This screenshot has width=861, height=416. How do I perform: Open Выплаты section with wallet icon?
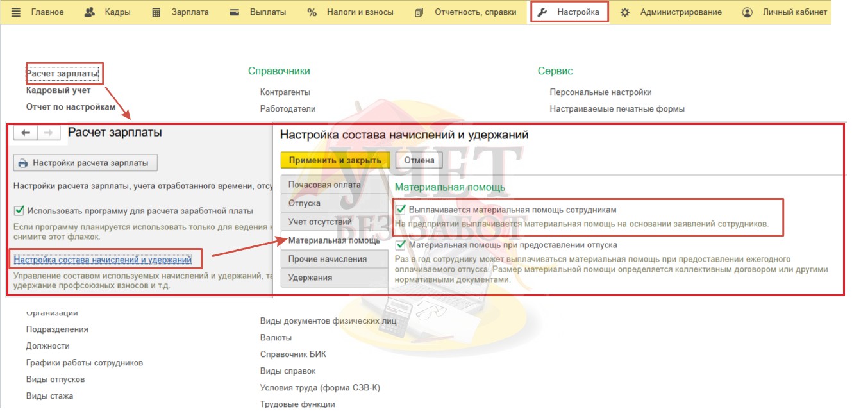coord(258,12)
